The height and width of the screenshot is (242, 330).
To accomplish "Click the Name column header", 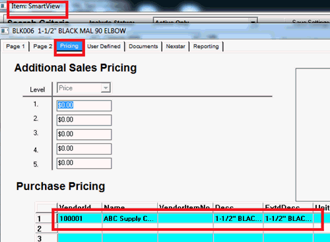I will pyautogui.click(x=130, y=207).
